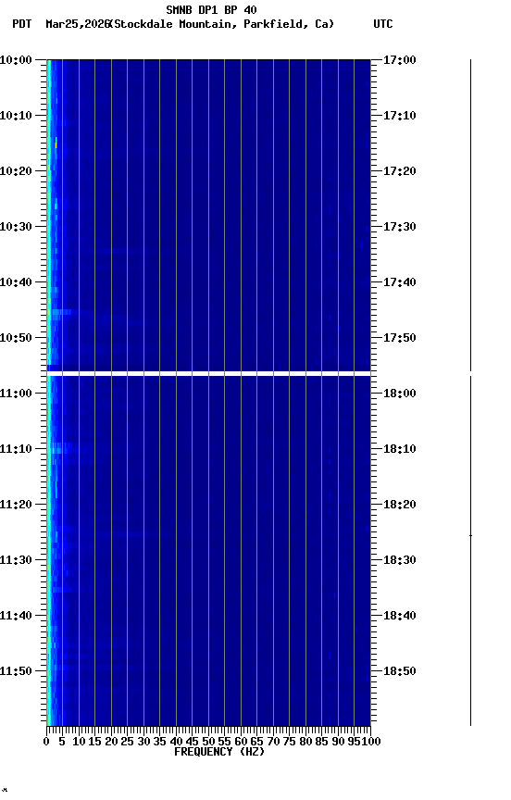Image resolution: width=511 pixels, height=800 pixels.
Task: Click the '30' frequency axis label
Action: click(143, 742)
